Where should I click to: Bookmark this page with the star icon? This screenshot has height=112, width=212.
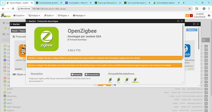pyautogui.click(x=190, y=9)
